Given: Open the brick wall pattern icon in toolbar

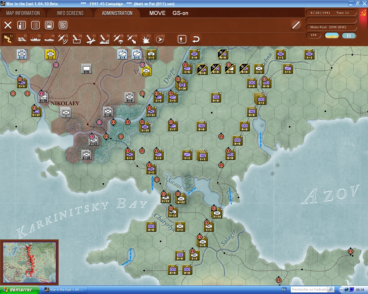Looking at the screenshot, I should point(63,25).
